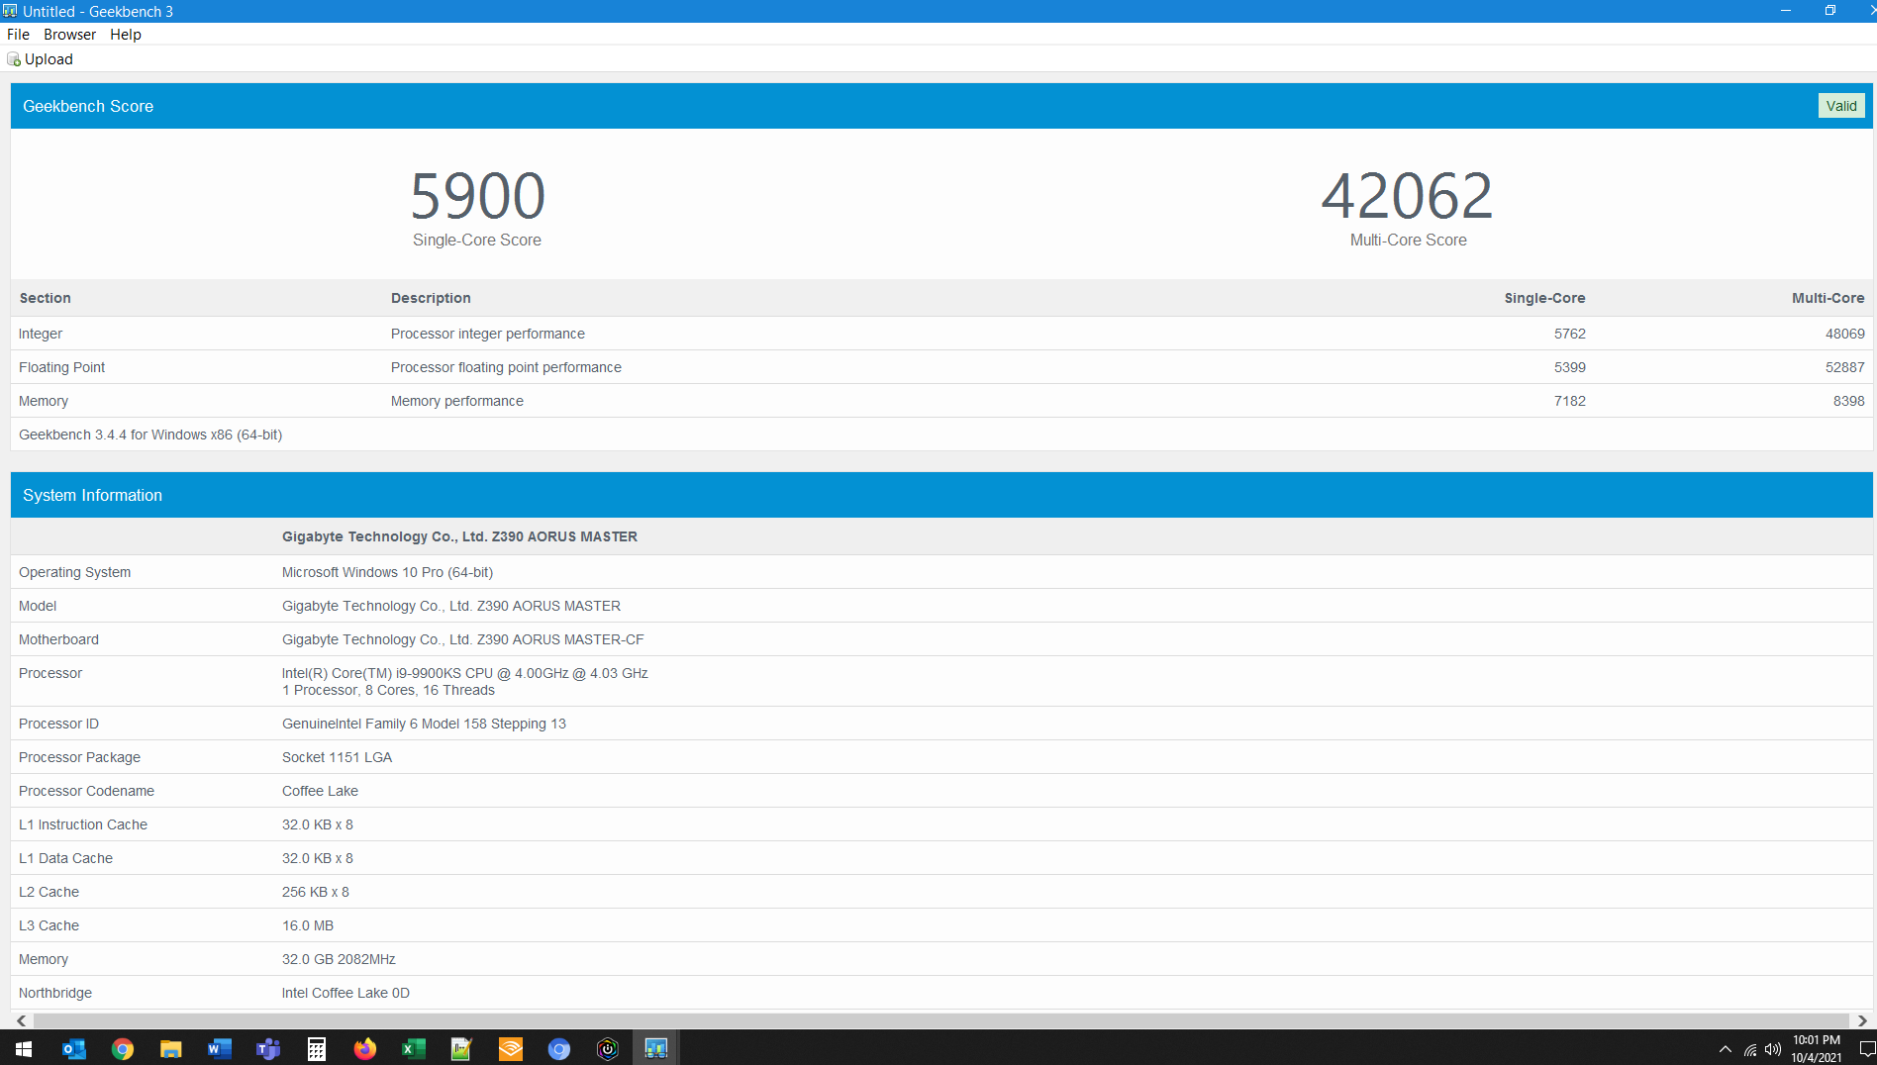Select the Floating Point section row label

pyautogui.click(x=61, y=367)
